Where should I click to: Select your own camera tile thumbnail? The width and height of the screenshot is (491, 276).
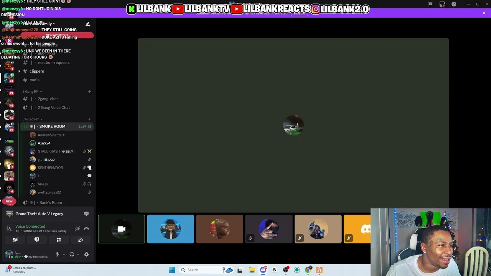point(121,229)
